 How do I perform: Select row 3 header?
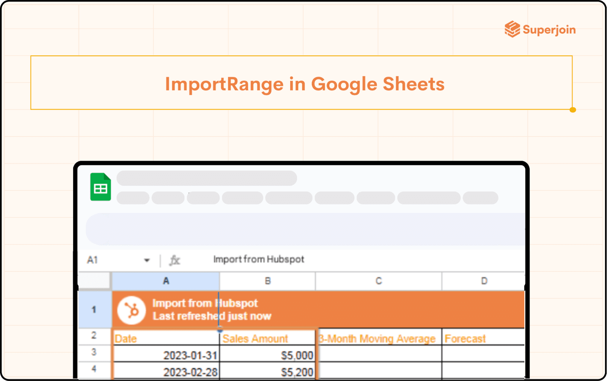point(94,353)
